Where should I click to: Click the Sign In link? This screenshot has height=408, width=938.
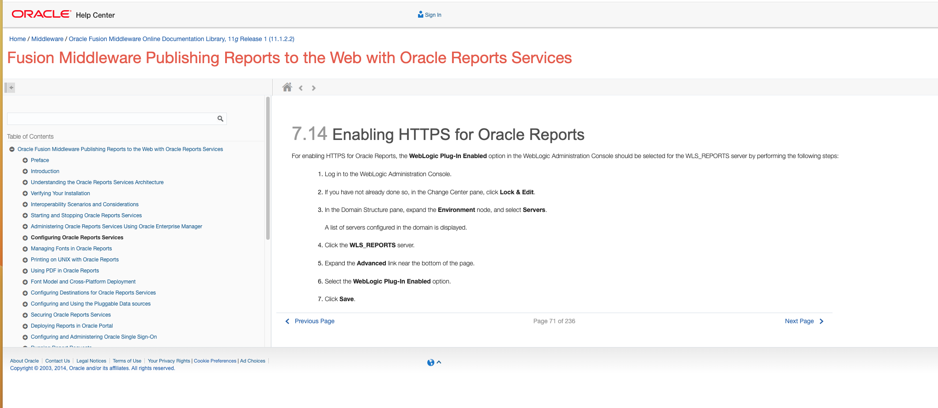tap(433, 15)
